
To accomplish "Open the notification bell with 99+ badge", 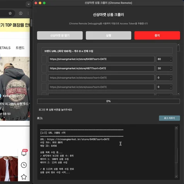I will (24, 153).
